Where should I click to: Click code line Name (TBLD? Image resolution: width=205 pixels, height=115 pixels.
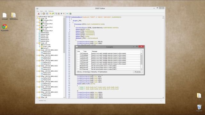pos(82,36)
